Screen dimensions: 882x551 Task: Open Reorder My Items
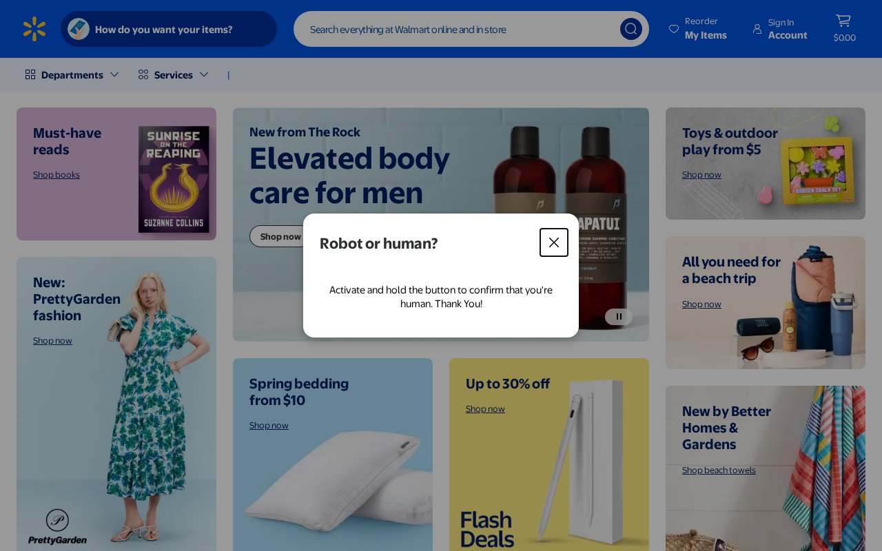698,29
